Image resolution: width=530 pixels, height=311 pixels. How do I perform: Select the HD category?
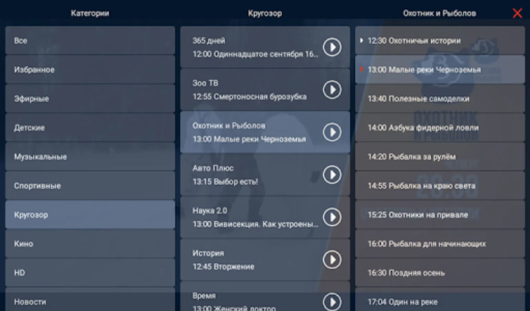click(x=90, y=273)
